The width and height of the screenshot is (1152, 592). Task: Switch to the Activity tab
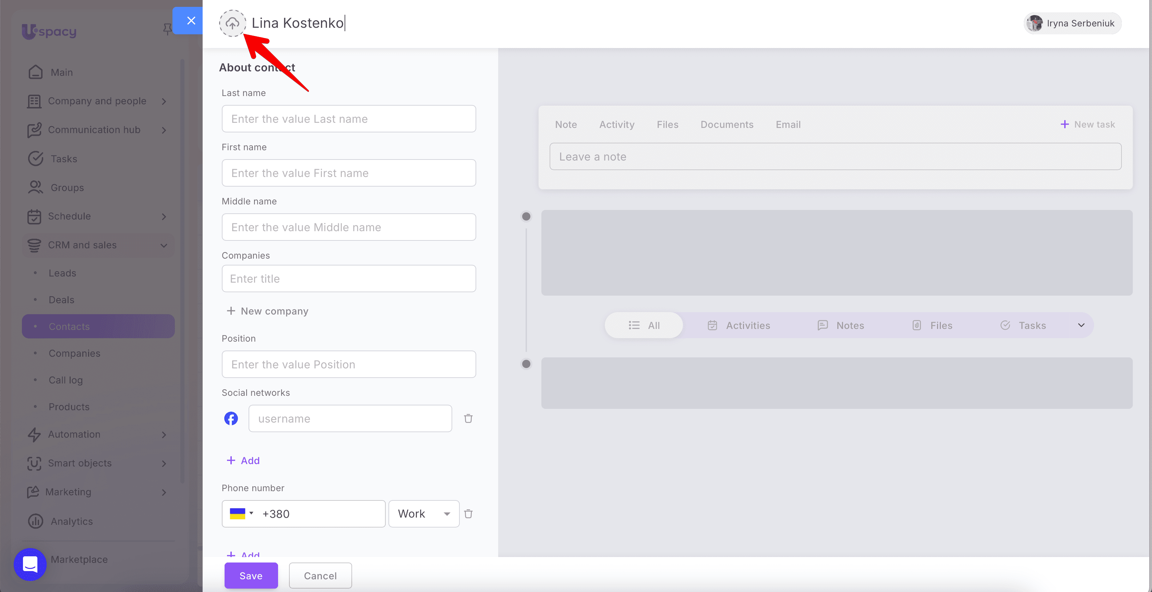(617, 125)
